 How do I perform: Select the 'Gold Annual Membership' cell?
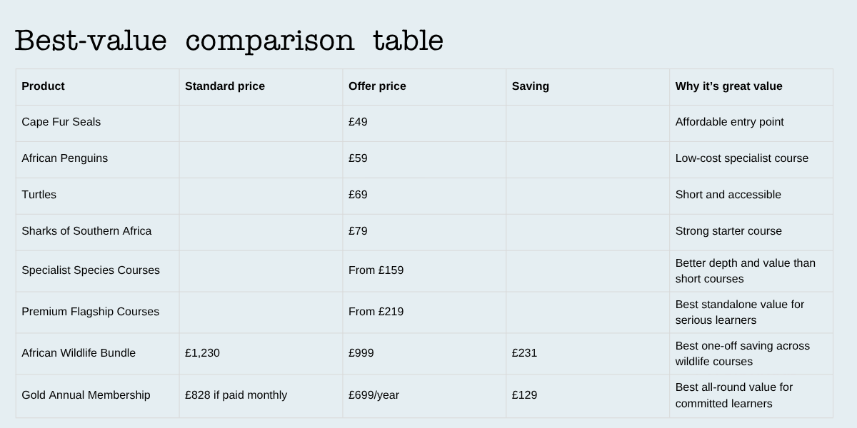tap(86, 395)
